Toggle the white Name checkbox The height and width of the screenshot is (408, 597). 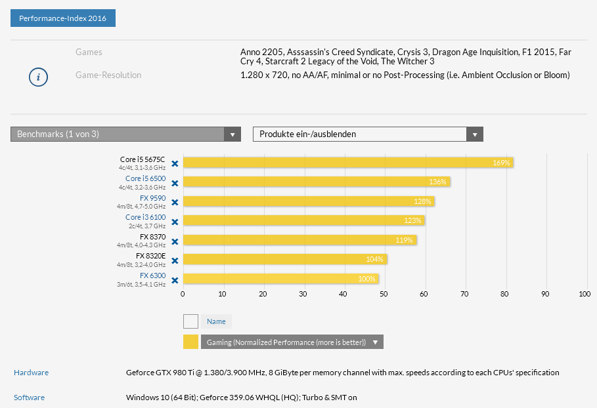pyautogui.click(x=190, y=321)
